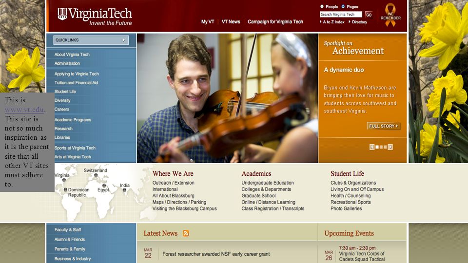Click the Full Story button
Image resolution: width=468 pixels, height=263 pixels.
point(384,126)
